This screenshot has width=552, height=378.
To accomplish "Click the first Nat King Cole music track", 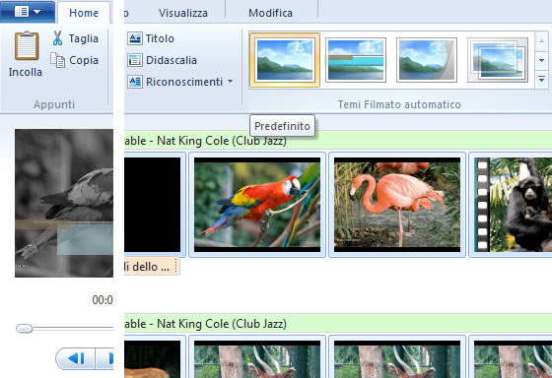I will (x=338, y=141).
